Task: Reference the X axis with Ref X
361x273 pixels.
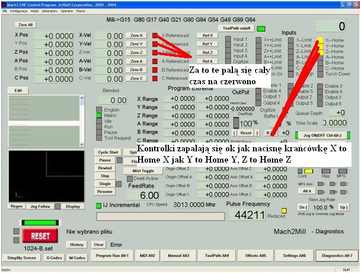Action: click(207, 35)
